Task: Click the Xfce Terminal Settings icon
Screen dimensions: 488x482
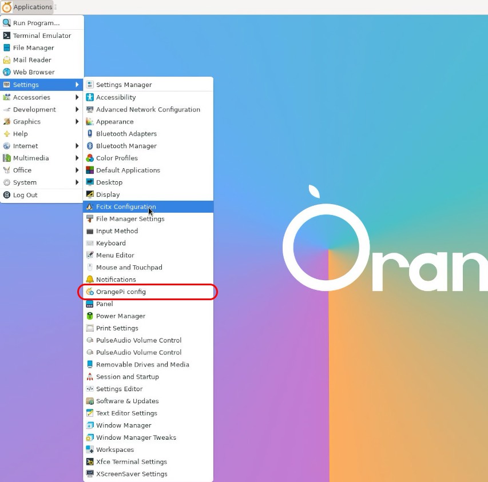Action: [x=90, y=461]
